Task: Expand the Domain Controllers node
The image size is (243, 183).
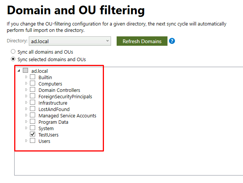Action: [x=26, y=90]
